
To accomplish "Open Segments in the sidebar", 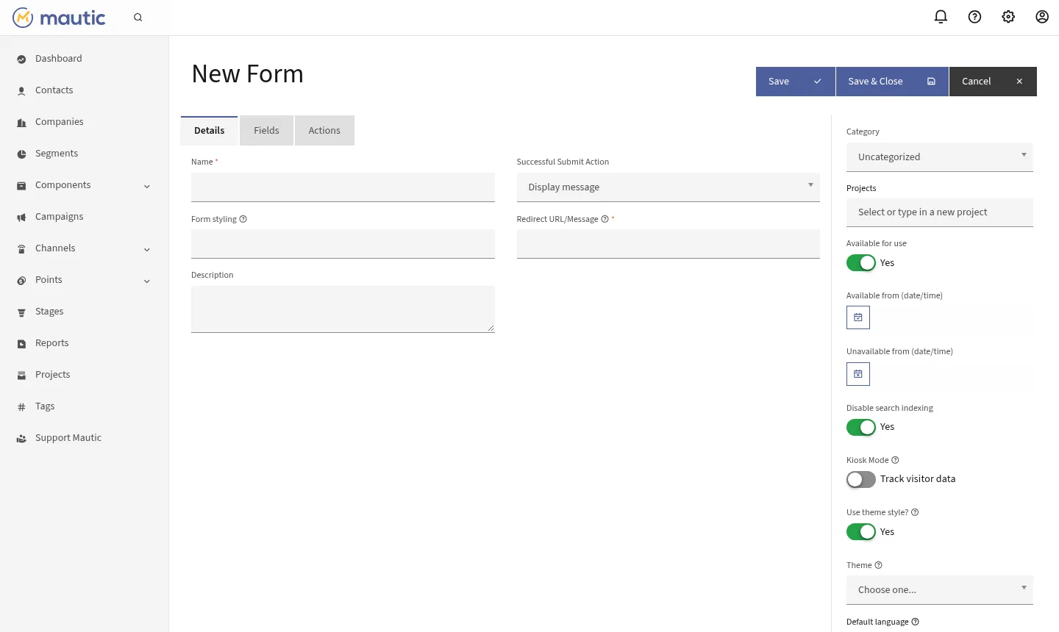I will pos(56,154).
